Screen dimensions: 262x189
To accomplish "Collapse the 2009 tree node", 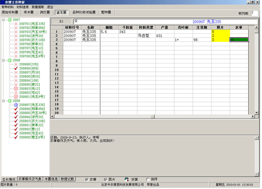I will (3, 101).
